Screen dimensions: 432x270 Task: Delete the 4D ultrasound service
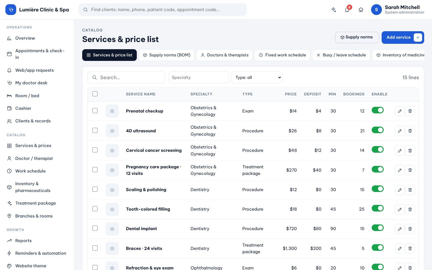(410, 131)
